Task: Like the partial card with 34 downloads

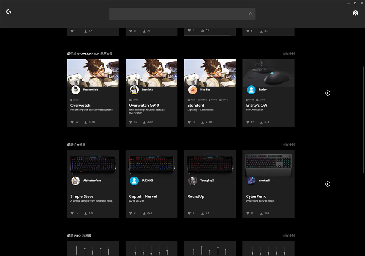Action: pos(248,31)
